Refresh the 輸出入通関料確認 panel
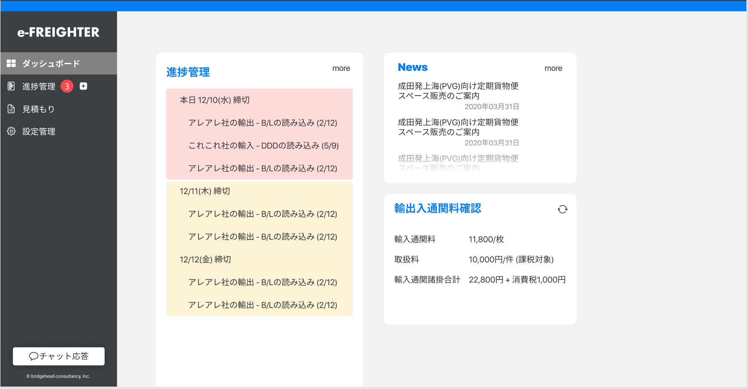 click(562, 209)
